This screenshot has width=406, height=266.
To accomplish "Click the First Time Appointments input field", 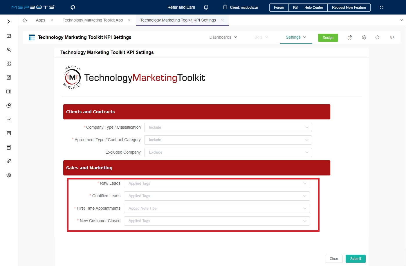I will click(217, 208).
